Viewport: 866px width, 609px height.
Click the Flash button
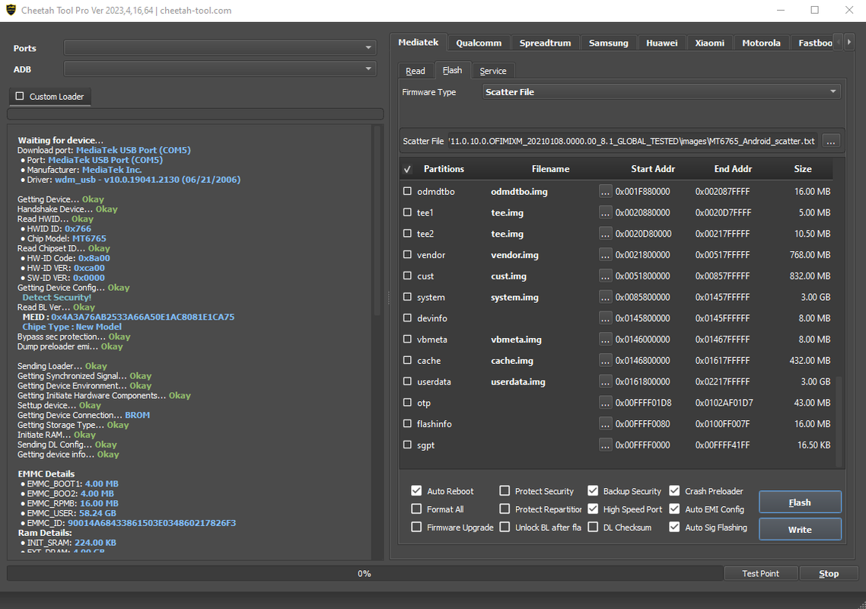tap(800, 502)
